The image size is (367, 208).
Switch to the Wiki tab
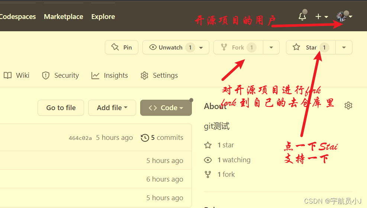pos(17,76)
